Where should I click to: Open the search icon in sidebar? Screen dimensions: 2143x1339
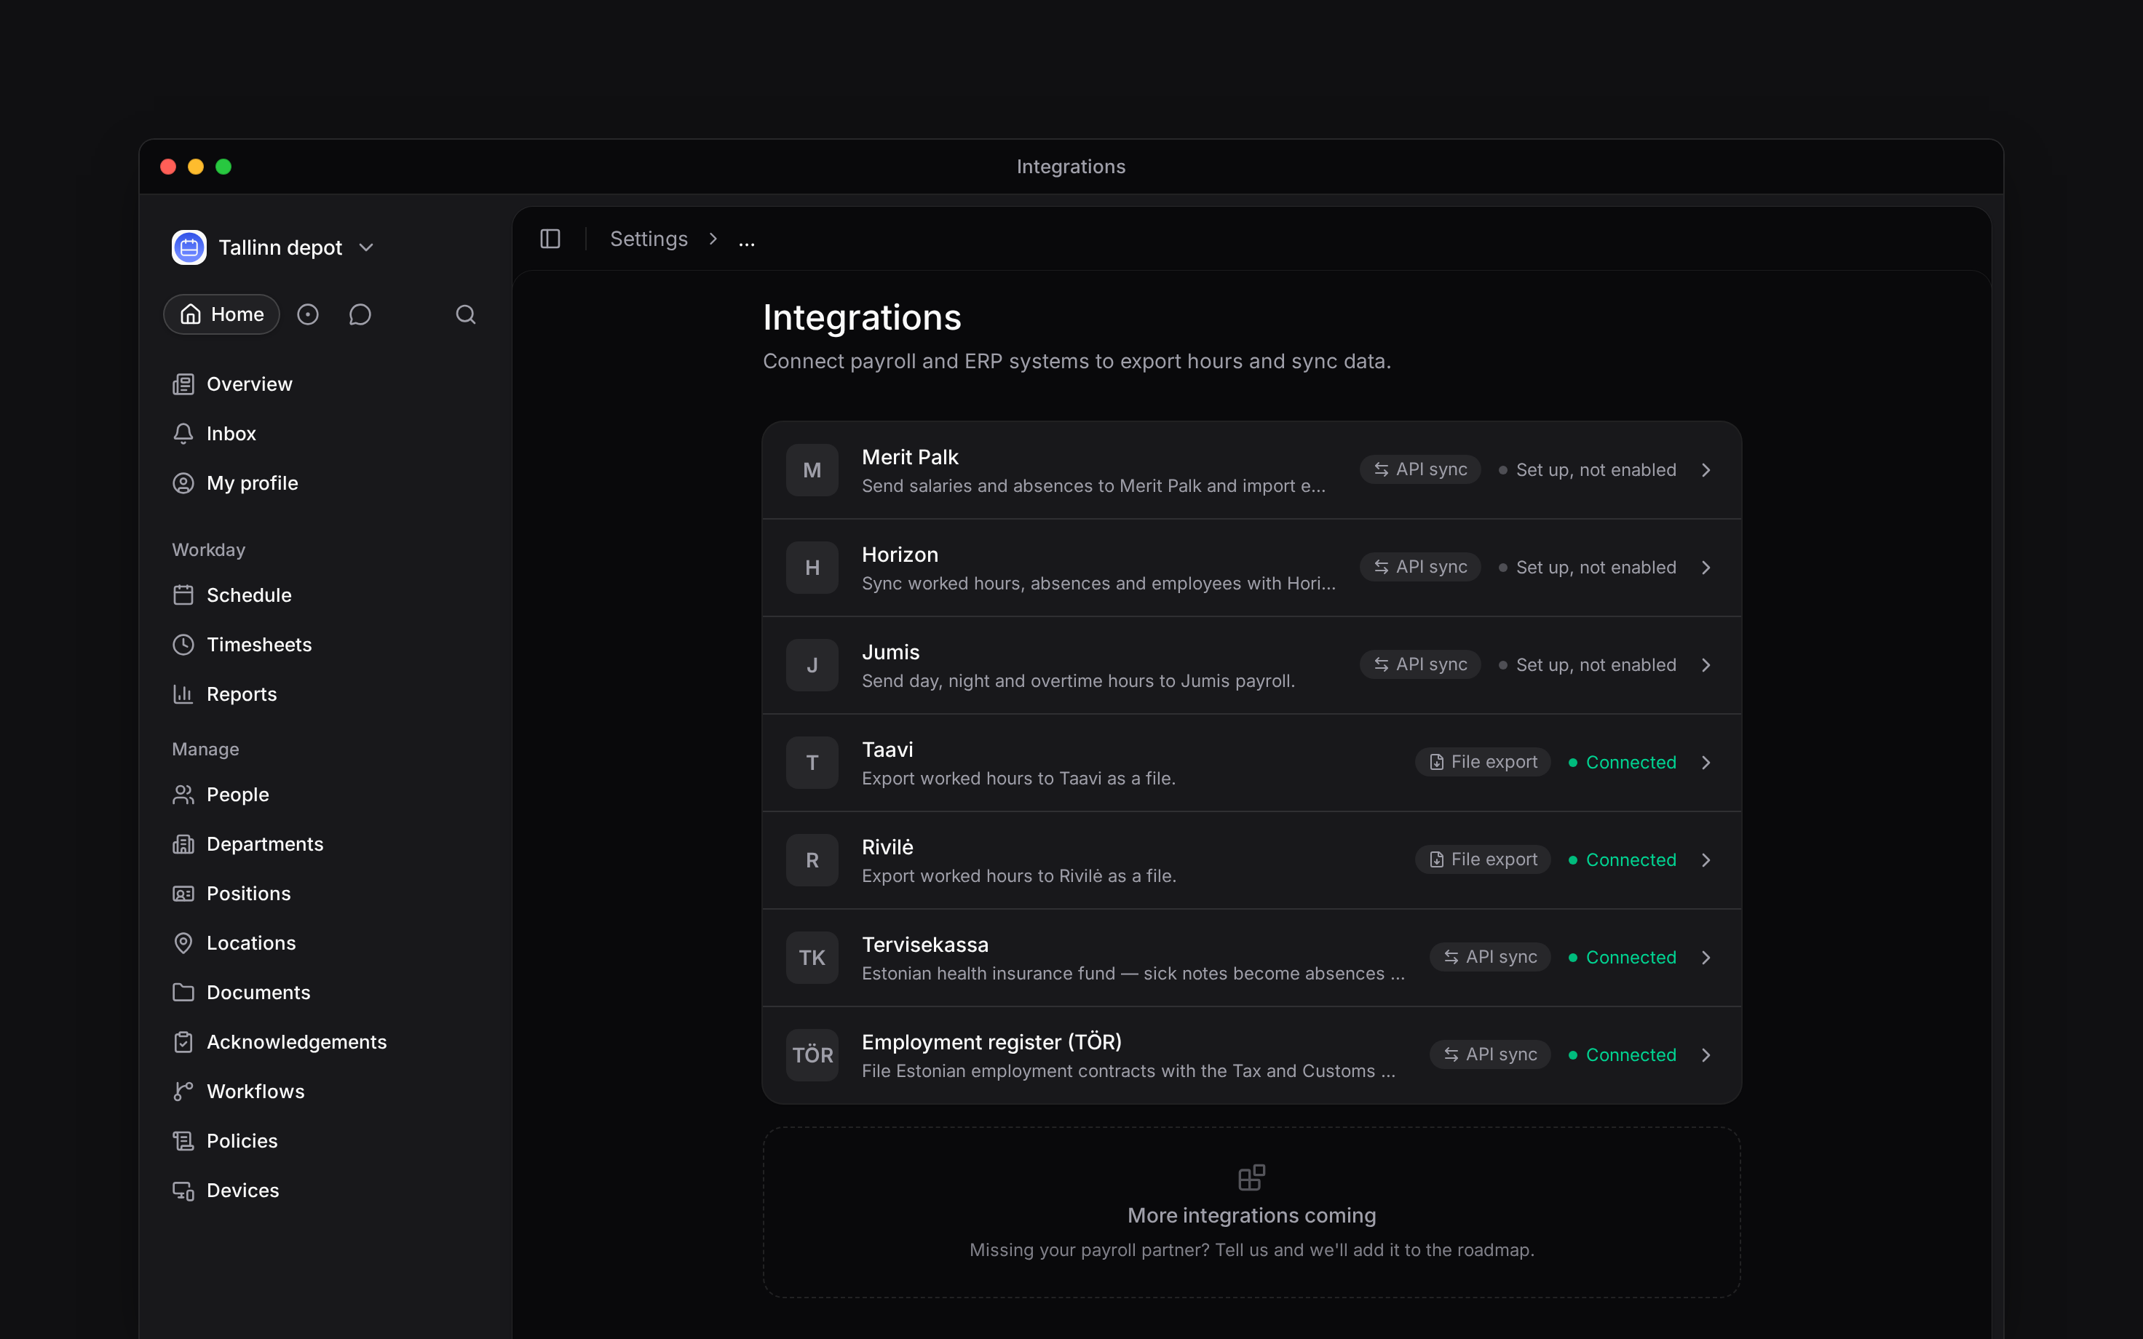[466, 314]
